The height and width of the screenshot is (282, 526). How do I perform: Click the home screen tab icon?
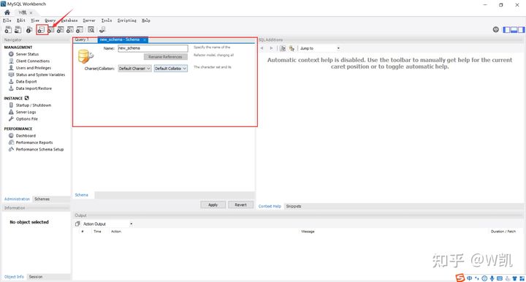point(7,12)
